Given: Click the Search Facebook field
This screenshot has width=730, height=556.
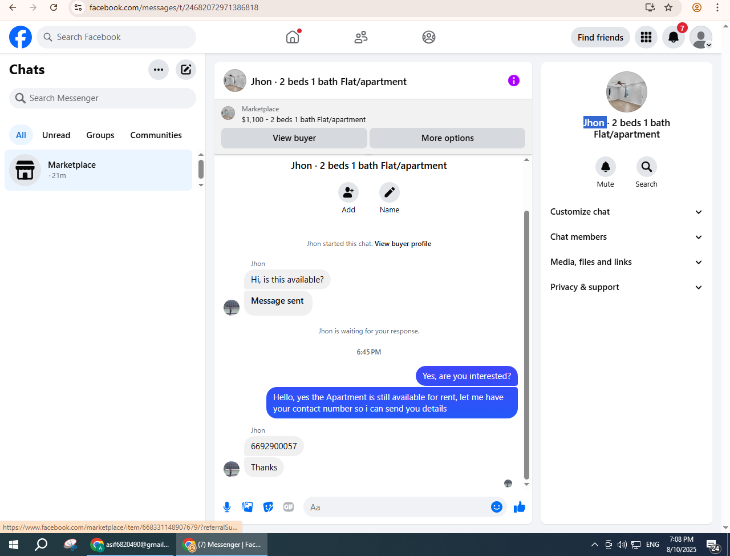Looking at the screenshot, I should 116,37.
